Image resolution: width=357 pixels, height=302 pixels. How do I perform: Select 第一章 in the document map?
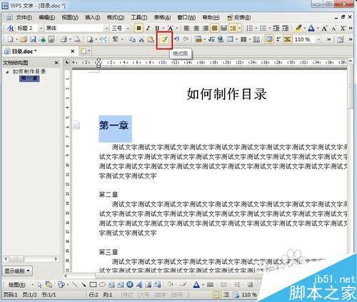(x=29, y=79)
